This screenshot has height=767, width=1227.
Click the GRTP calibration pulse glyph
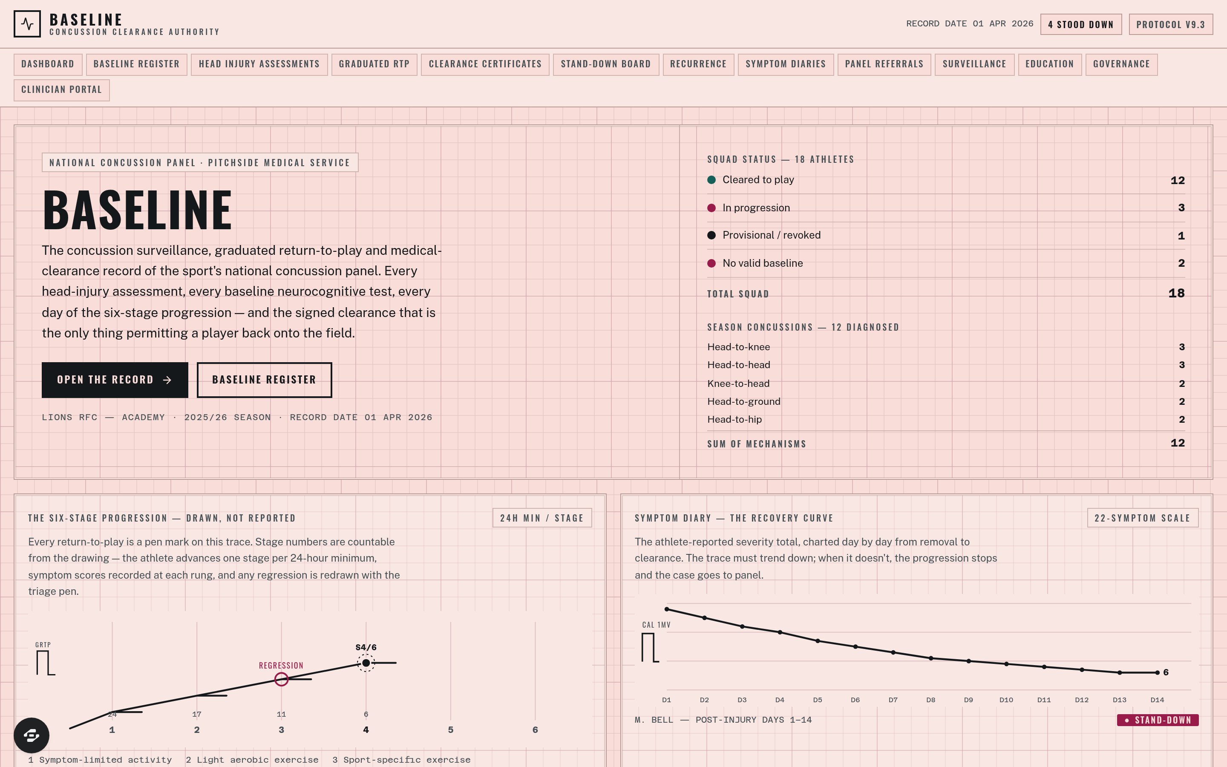[x=46, y=663]
